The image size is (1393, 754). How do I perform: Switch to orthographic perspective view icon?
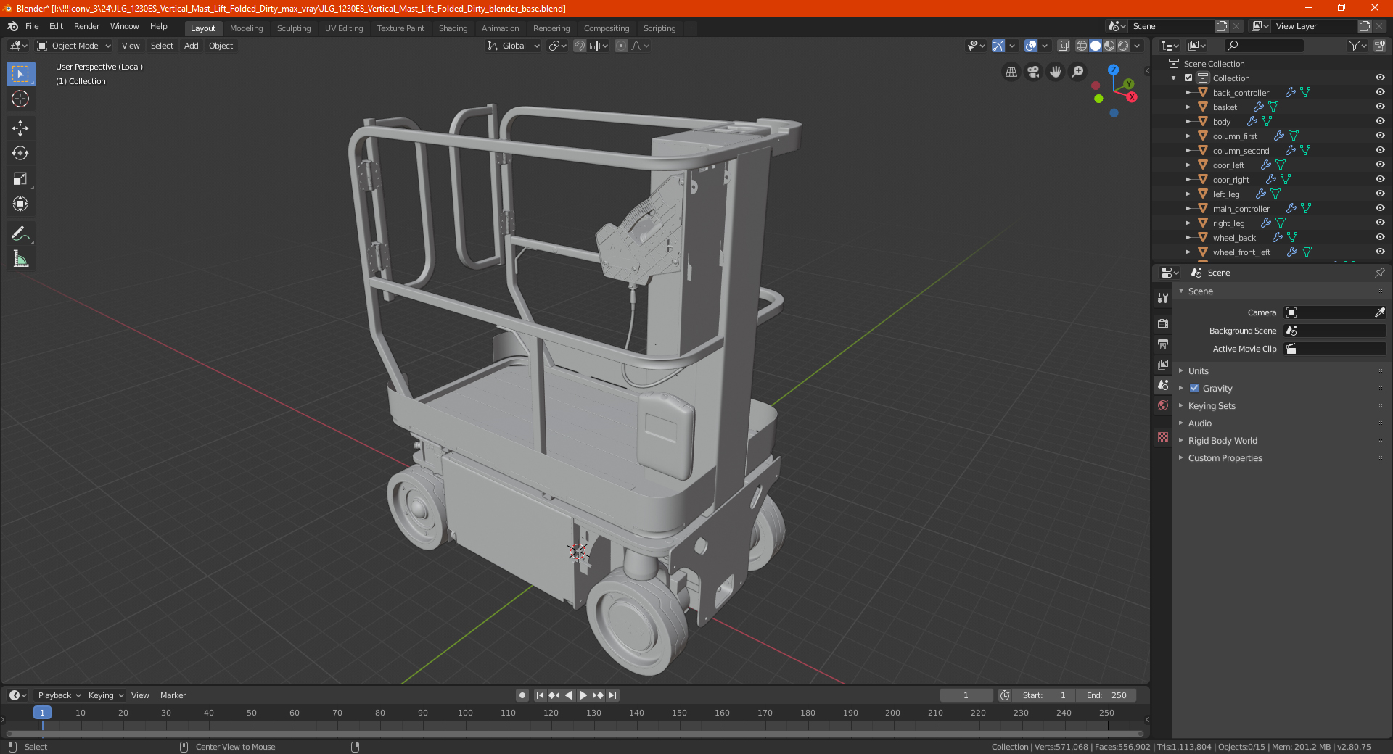1011,72
